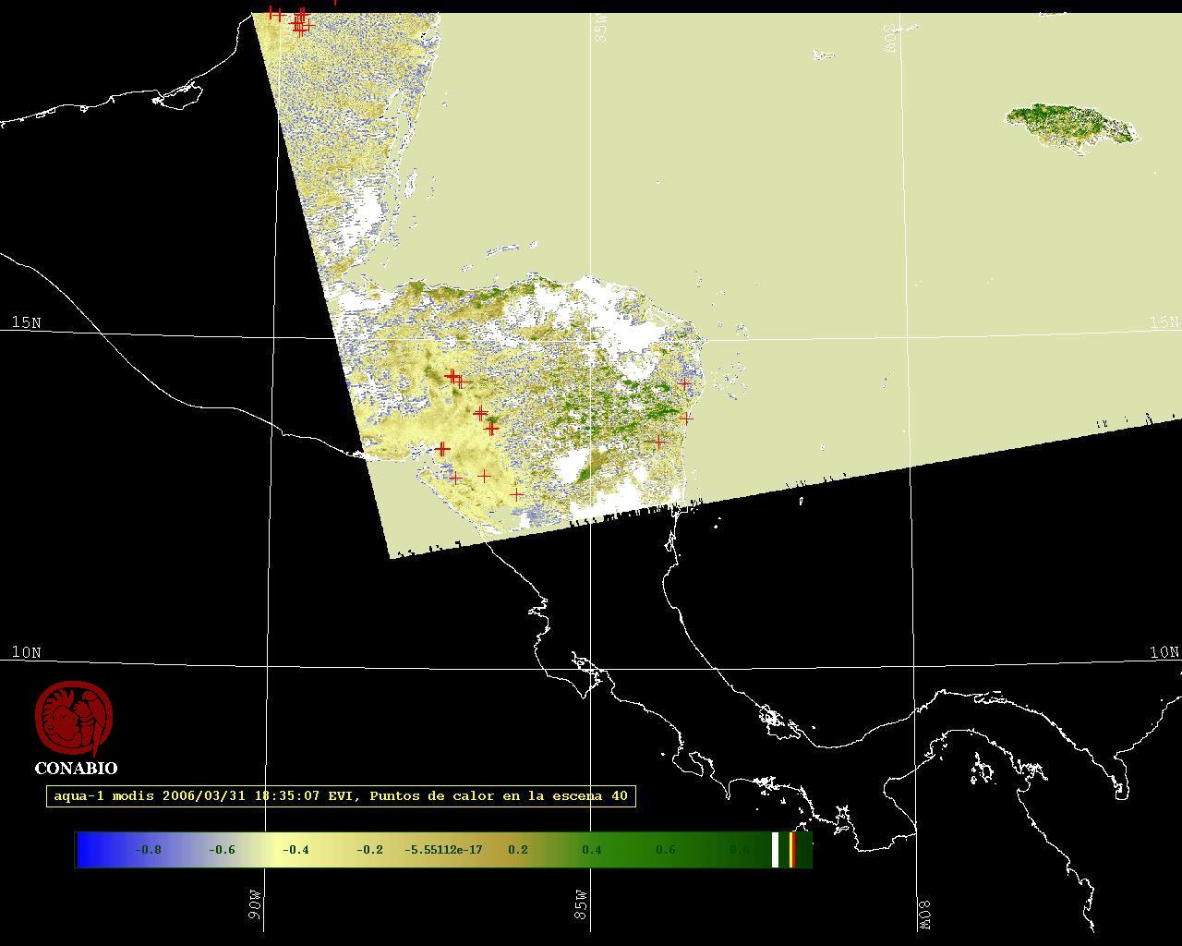Click the 80W longitude label at bottom
Viewport: 1182px width, 946px height.
[x=925, y=915]
